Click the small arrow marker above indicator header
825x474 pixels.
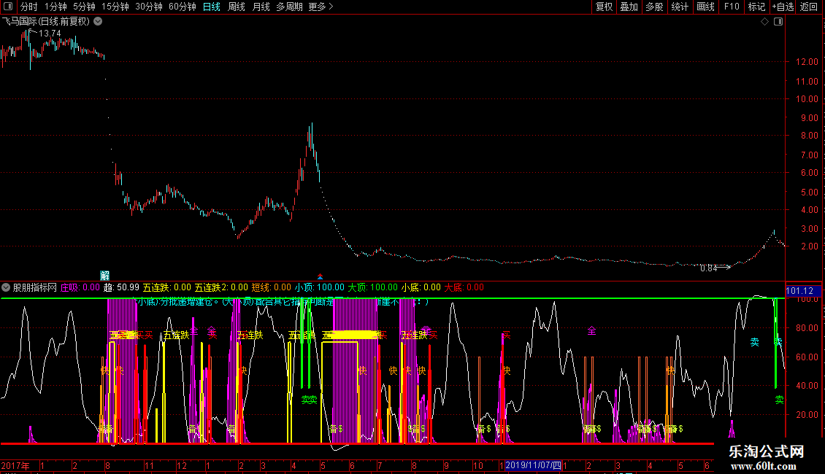point(320,276)
